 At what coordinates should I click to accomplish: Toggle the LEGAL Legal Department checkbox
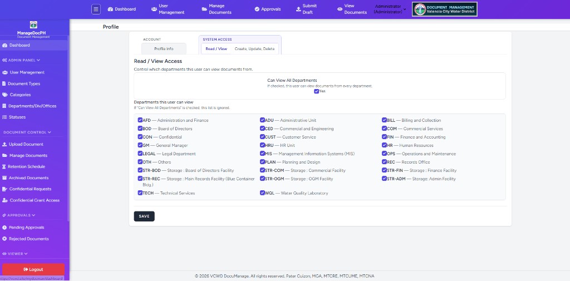[x=140, y=154]
